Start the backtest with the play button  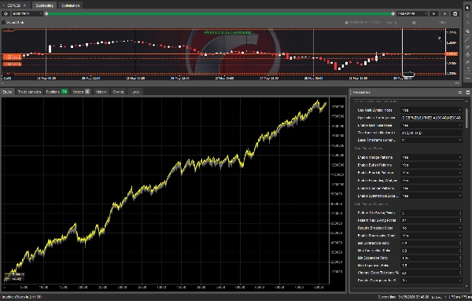433,14
